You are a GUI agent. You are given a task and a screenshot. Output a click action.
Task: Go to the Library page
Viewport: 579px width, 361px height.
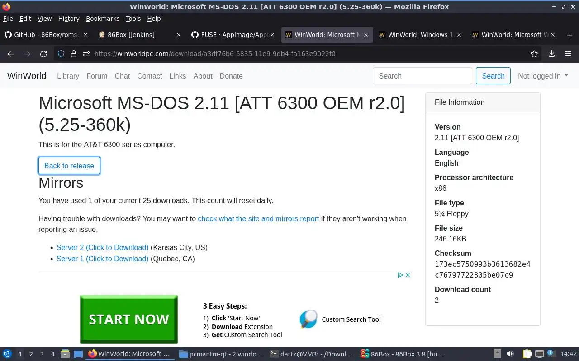click(x=68, y=76)
